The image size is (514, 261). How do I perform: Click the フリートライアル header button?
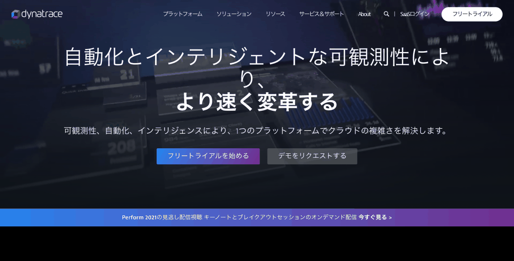pos(472,14)
